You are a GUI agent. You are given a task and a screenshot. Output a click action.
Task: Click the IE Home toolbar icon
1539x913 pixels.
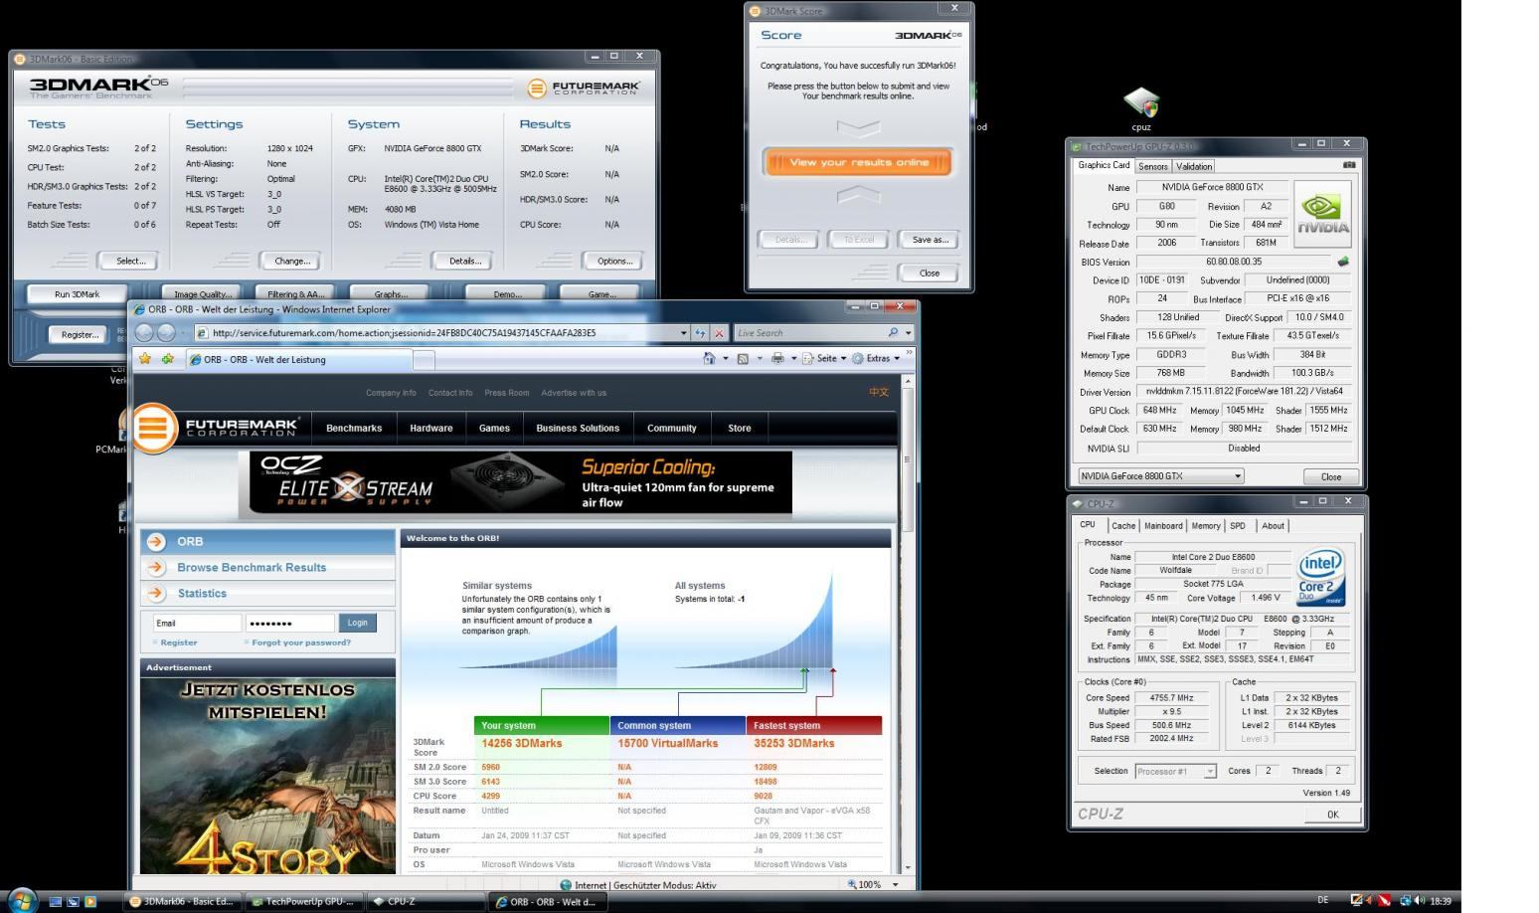(x=709, y=358)
